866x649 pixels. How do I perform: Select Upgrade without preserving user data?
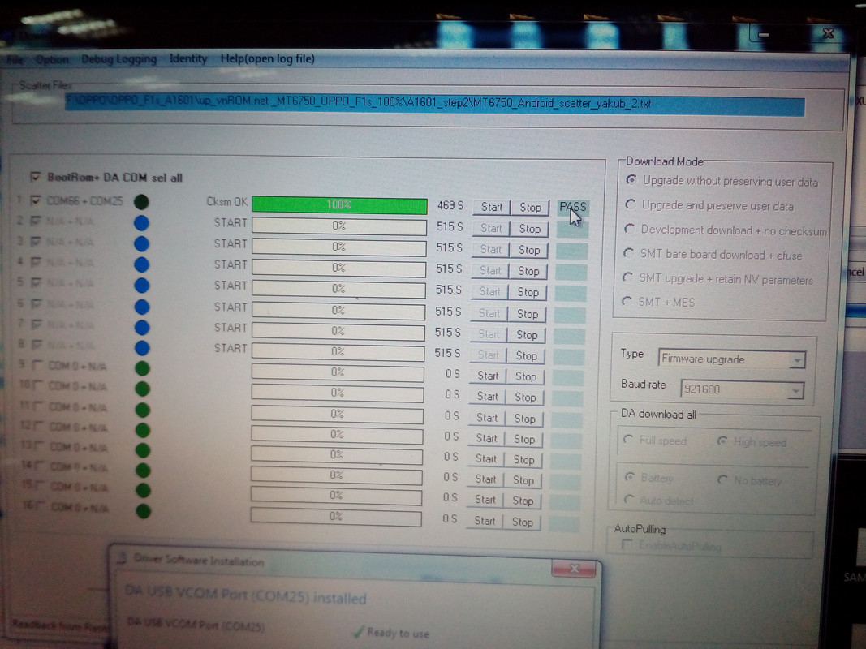631,180
